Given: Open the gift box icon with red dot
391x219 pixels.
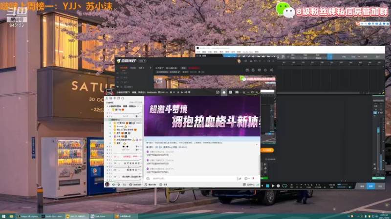Looking at the screenshot, I should click(247, 70).
